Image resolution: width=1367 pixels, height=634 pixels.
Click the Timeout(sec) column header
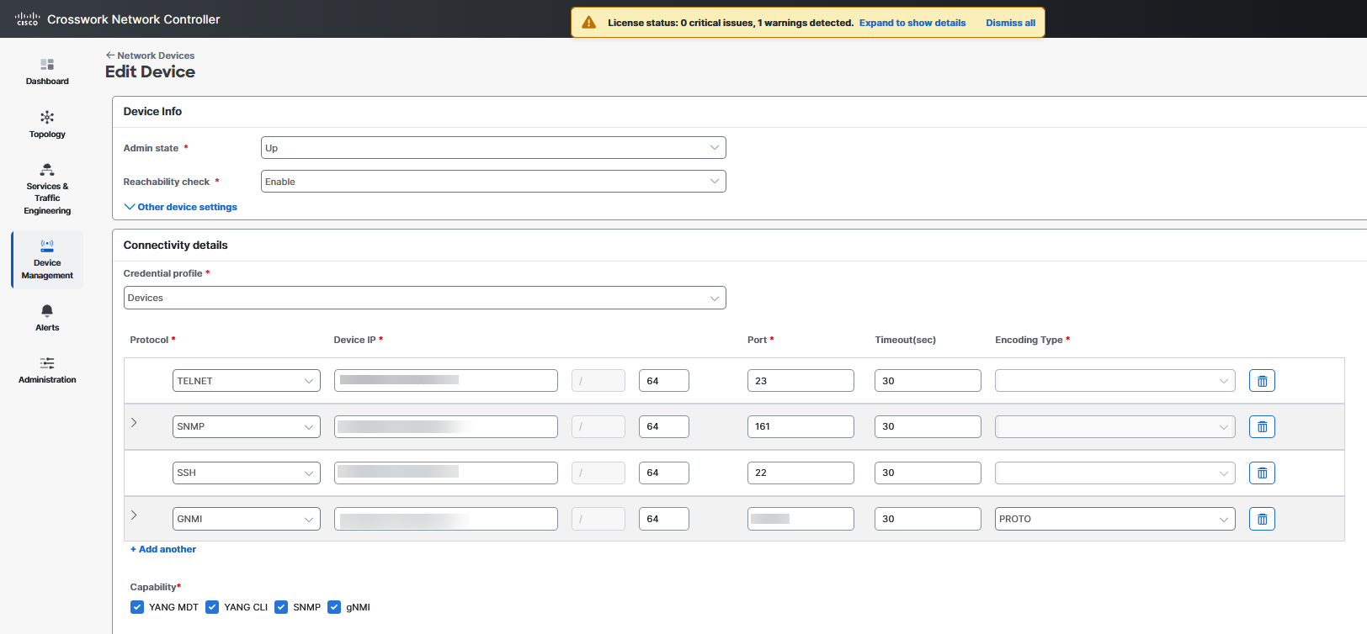click(905, 340)
